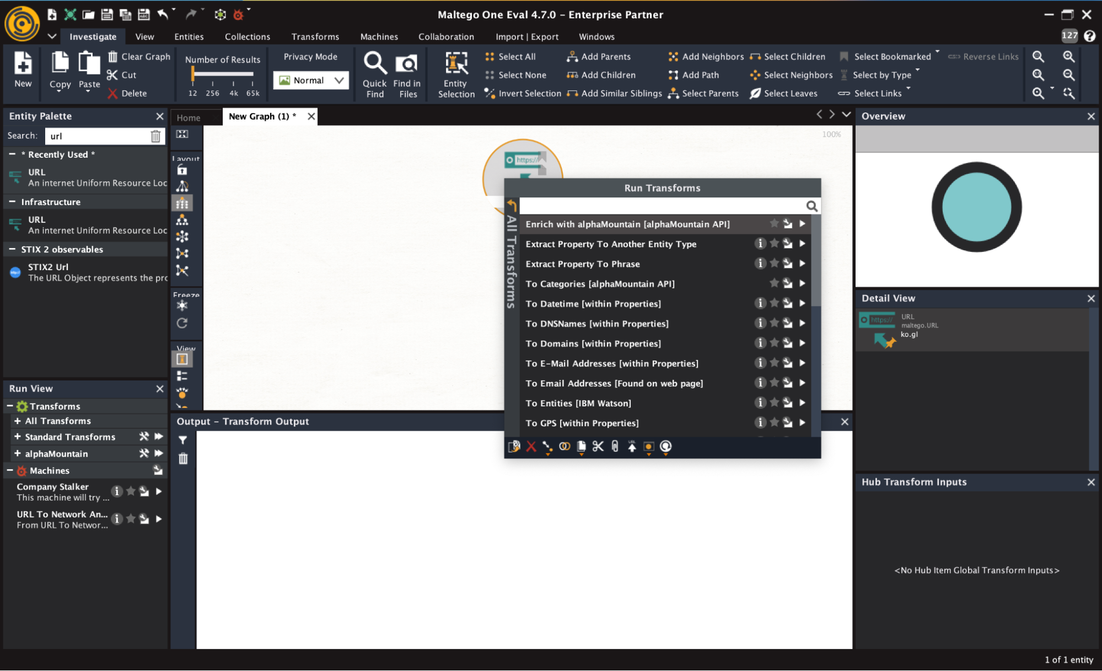Star the URL To Network machine
1102x671 pixels.
tap(131, 518)
